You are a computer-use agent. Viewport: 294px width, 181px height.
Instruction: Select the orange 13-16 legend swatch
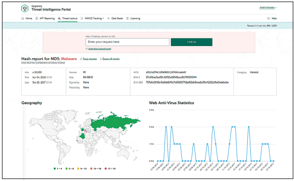(91, 168)
